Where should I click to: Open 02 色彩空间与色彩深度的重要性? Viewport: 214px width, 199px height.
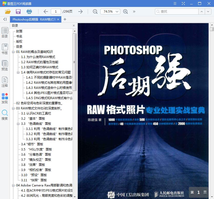tap(39, 103)
